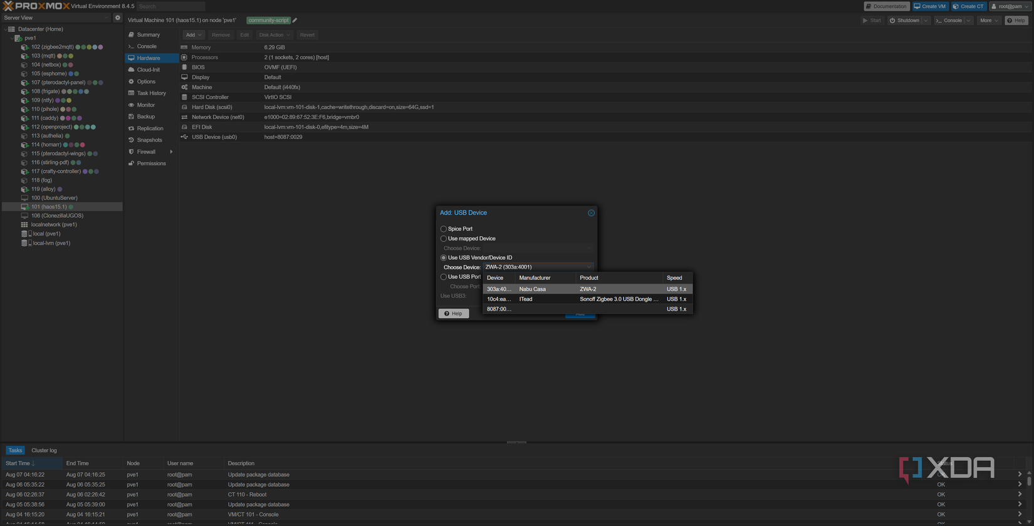Switch to the Cluster log tab

point(44,450)
